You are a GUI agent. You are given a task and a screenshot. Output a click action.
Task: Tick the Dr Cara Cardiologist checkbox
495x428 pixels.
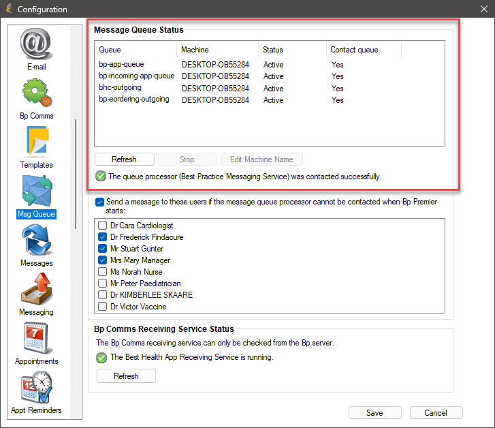click(102, 225)
